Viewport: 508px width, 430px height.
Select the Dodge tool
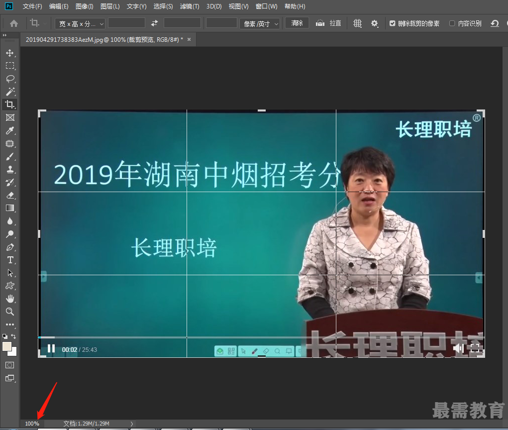click(10, 234)
